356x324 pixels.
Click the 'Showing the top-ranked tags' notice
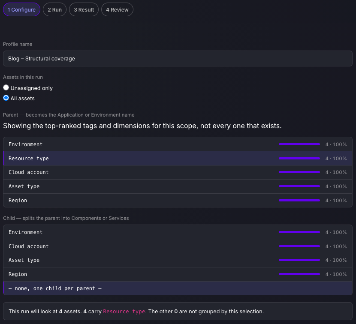pos(142,126)
